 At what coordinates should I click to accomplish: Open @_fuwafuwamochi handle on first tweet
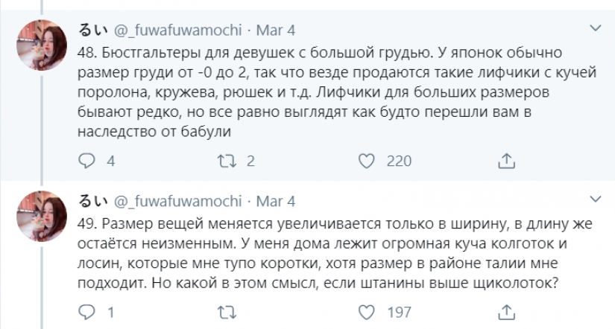pos(178,31)
